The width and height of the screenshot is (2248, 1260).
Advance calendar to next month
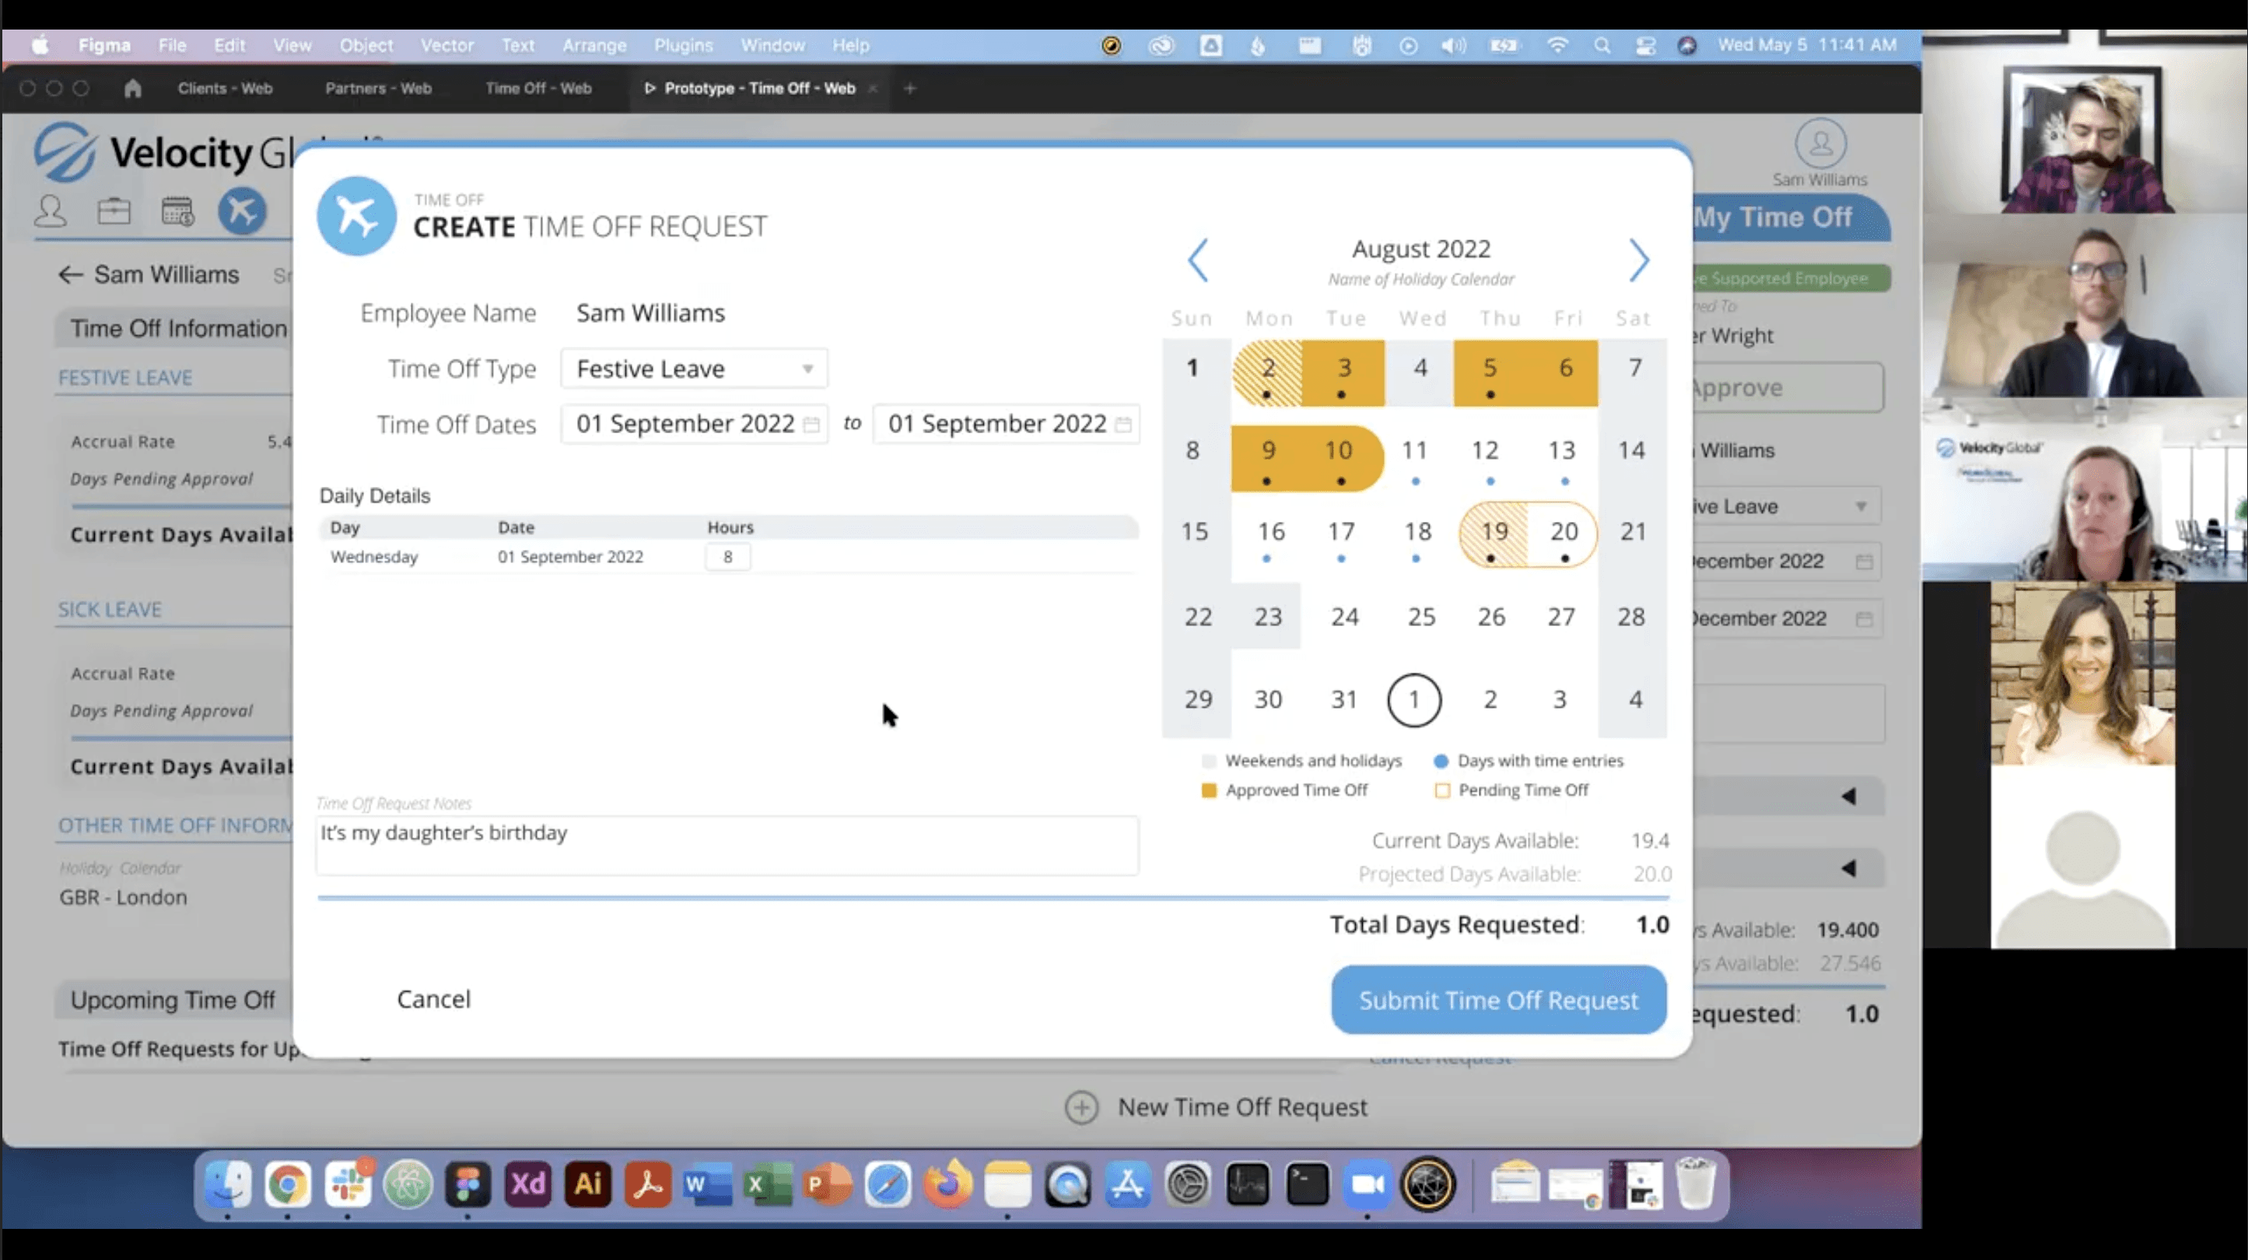pyautogui.click(x=1638, y=260)
